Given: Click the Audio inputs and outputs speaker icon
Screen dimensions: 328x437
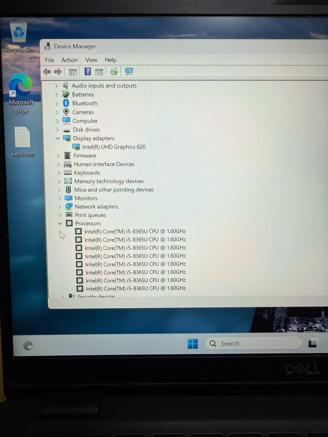Looking at the screenshot, I should pyautogui.click(x=66, y=85).
